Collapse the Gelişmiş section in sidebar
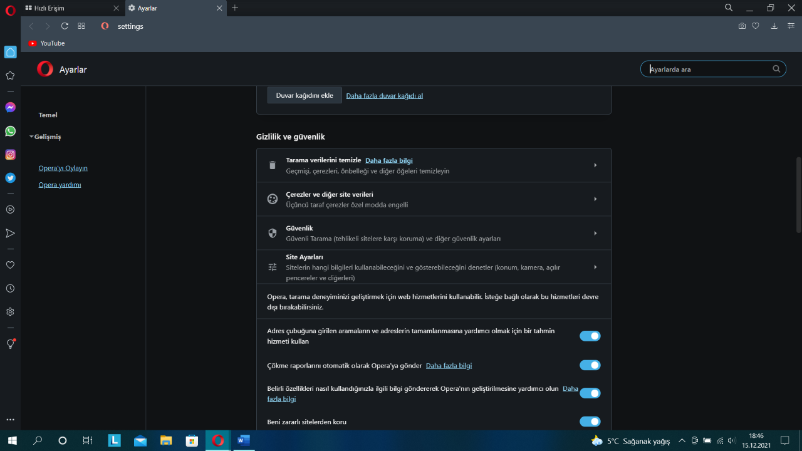The height and width of the screenshot is (451, 802). [45, 137]
